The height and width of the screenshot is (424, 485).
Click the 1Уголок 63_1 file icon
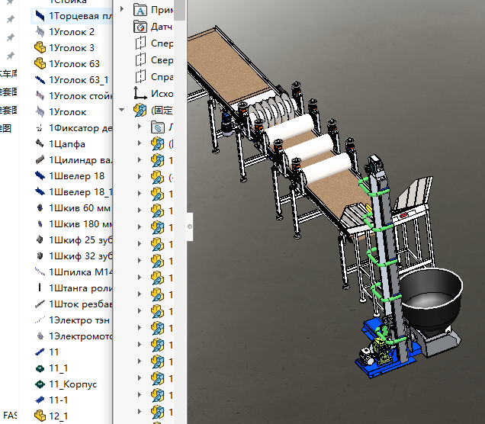coord(40,80)
